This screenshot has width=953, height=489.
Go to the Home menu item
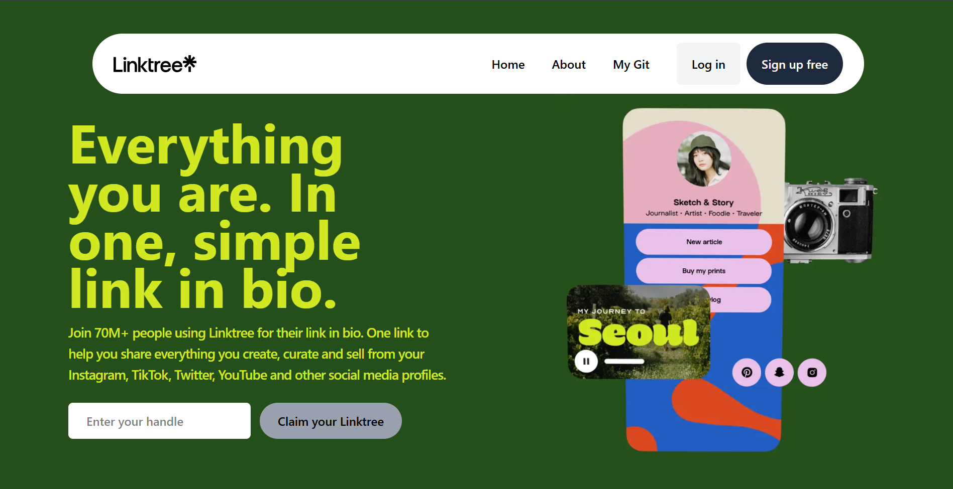point(508,65)
